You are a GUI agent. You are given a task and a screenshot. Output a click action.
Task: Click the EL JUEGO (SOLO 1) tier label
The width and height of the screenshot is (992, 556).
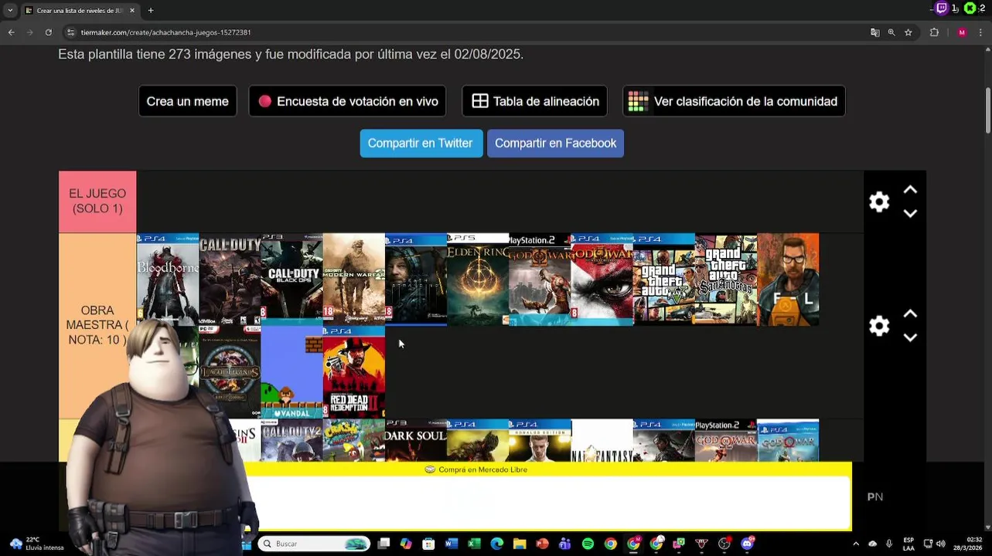click(97, 202)
